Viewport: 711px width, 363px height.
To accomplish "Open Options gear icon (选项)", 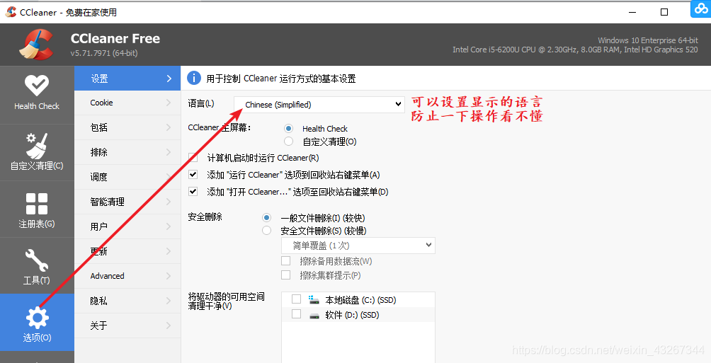I will click(37, 318).
